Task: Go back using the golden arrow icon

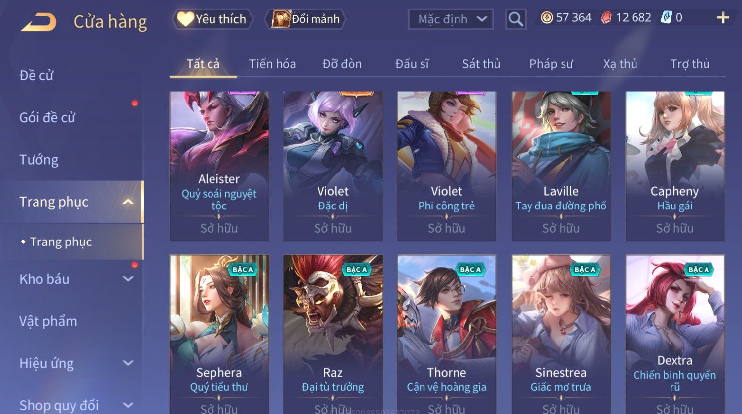Action: point(38,22)
